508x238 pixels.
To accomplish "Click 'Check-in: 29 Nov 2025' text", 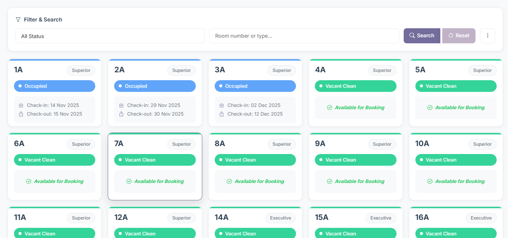I will point(153,105).
